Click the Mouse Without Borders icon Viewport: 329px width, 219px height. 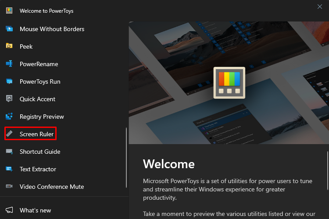pos(9,29)
